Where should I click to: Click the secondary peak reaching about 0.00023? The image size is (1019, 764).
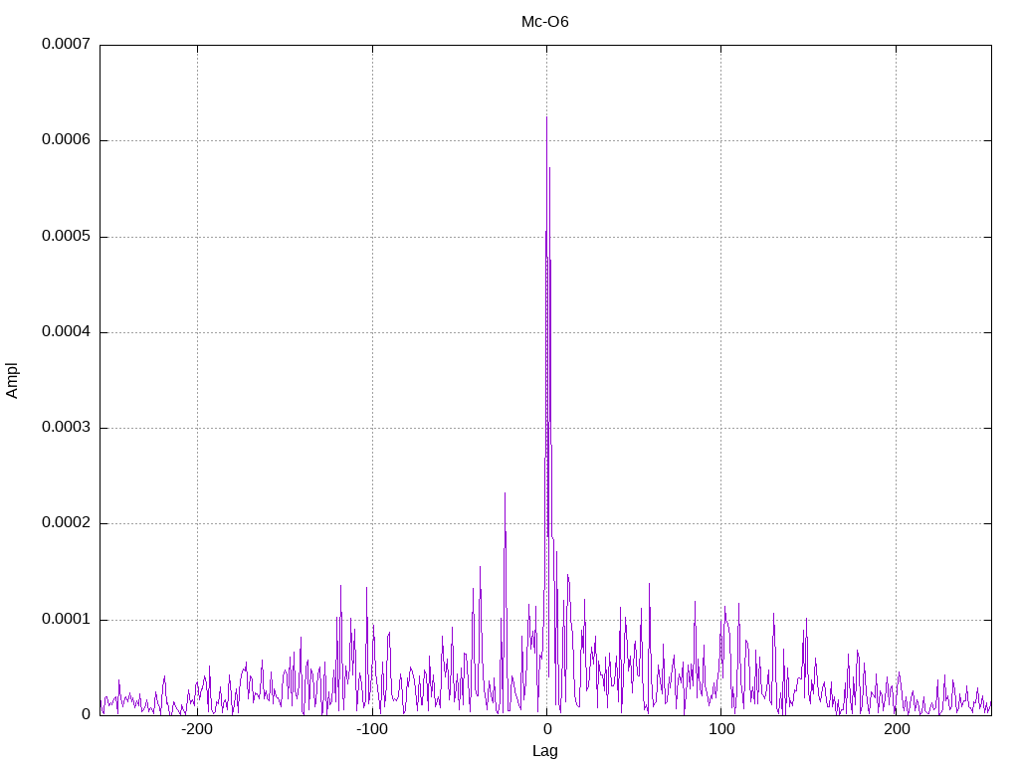click(505, 493)
